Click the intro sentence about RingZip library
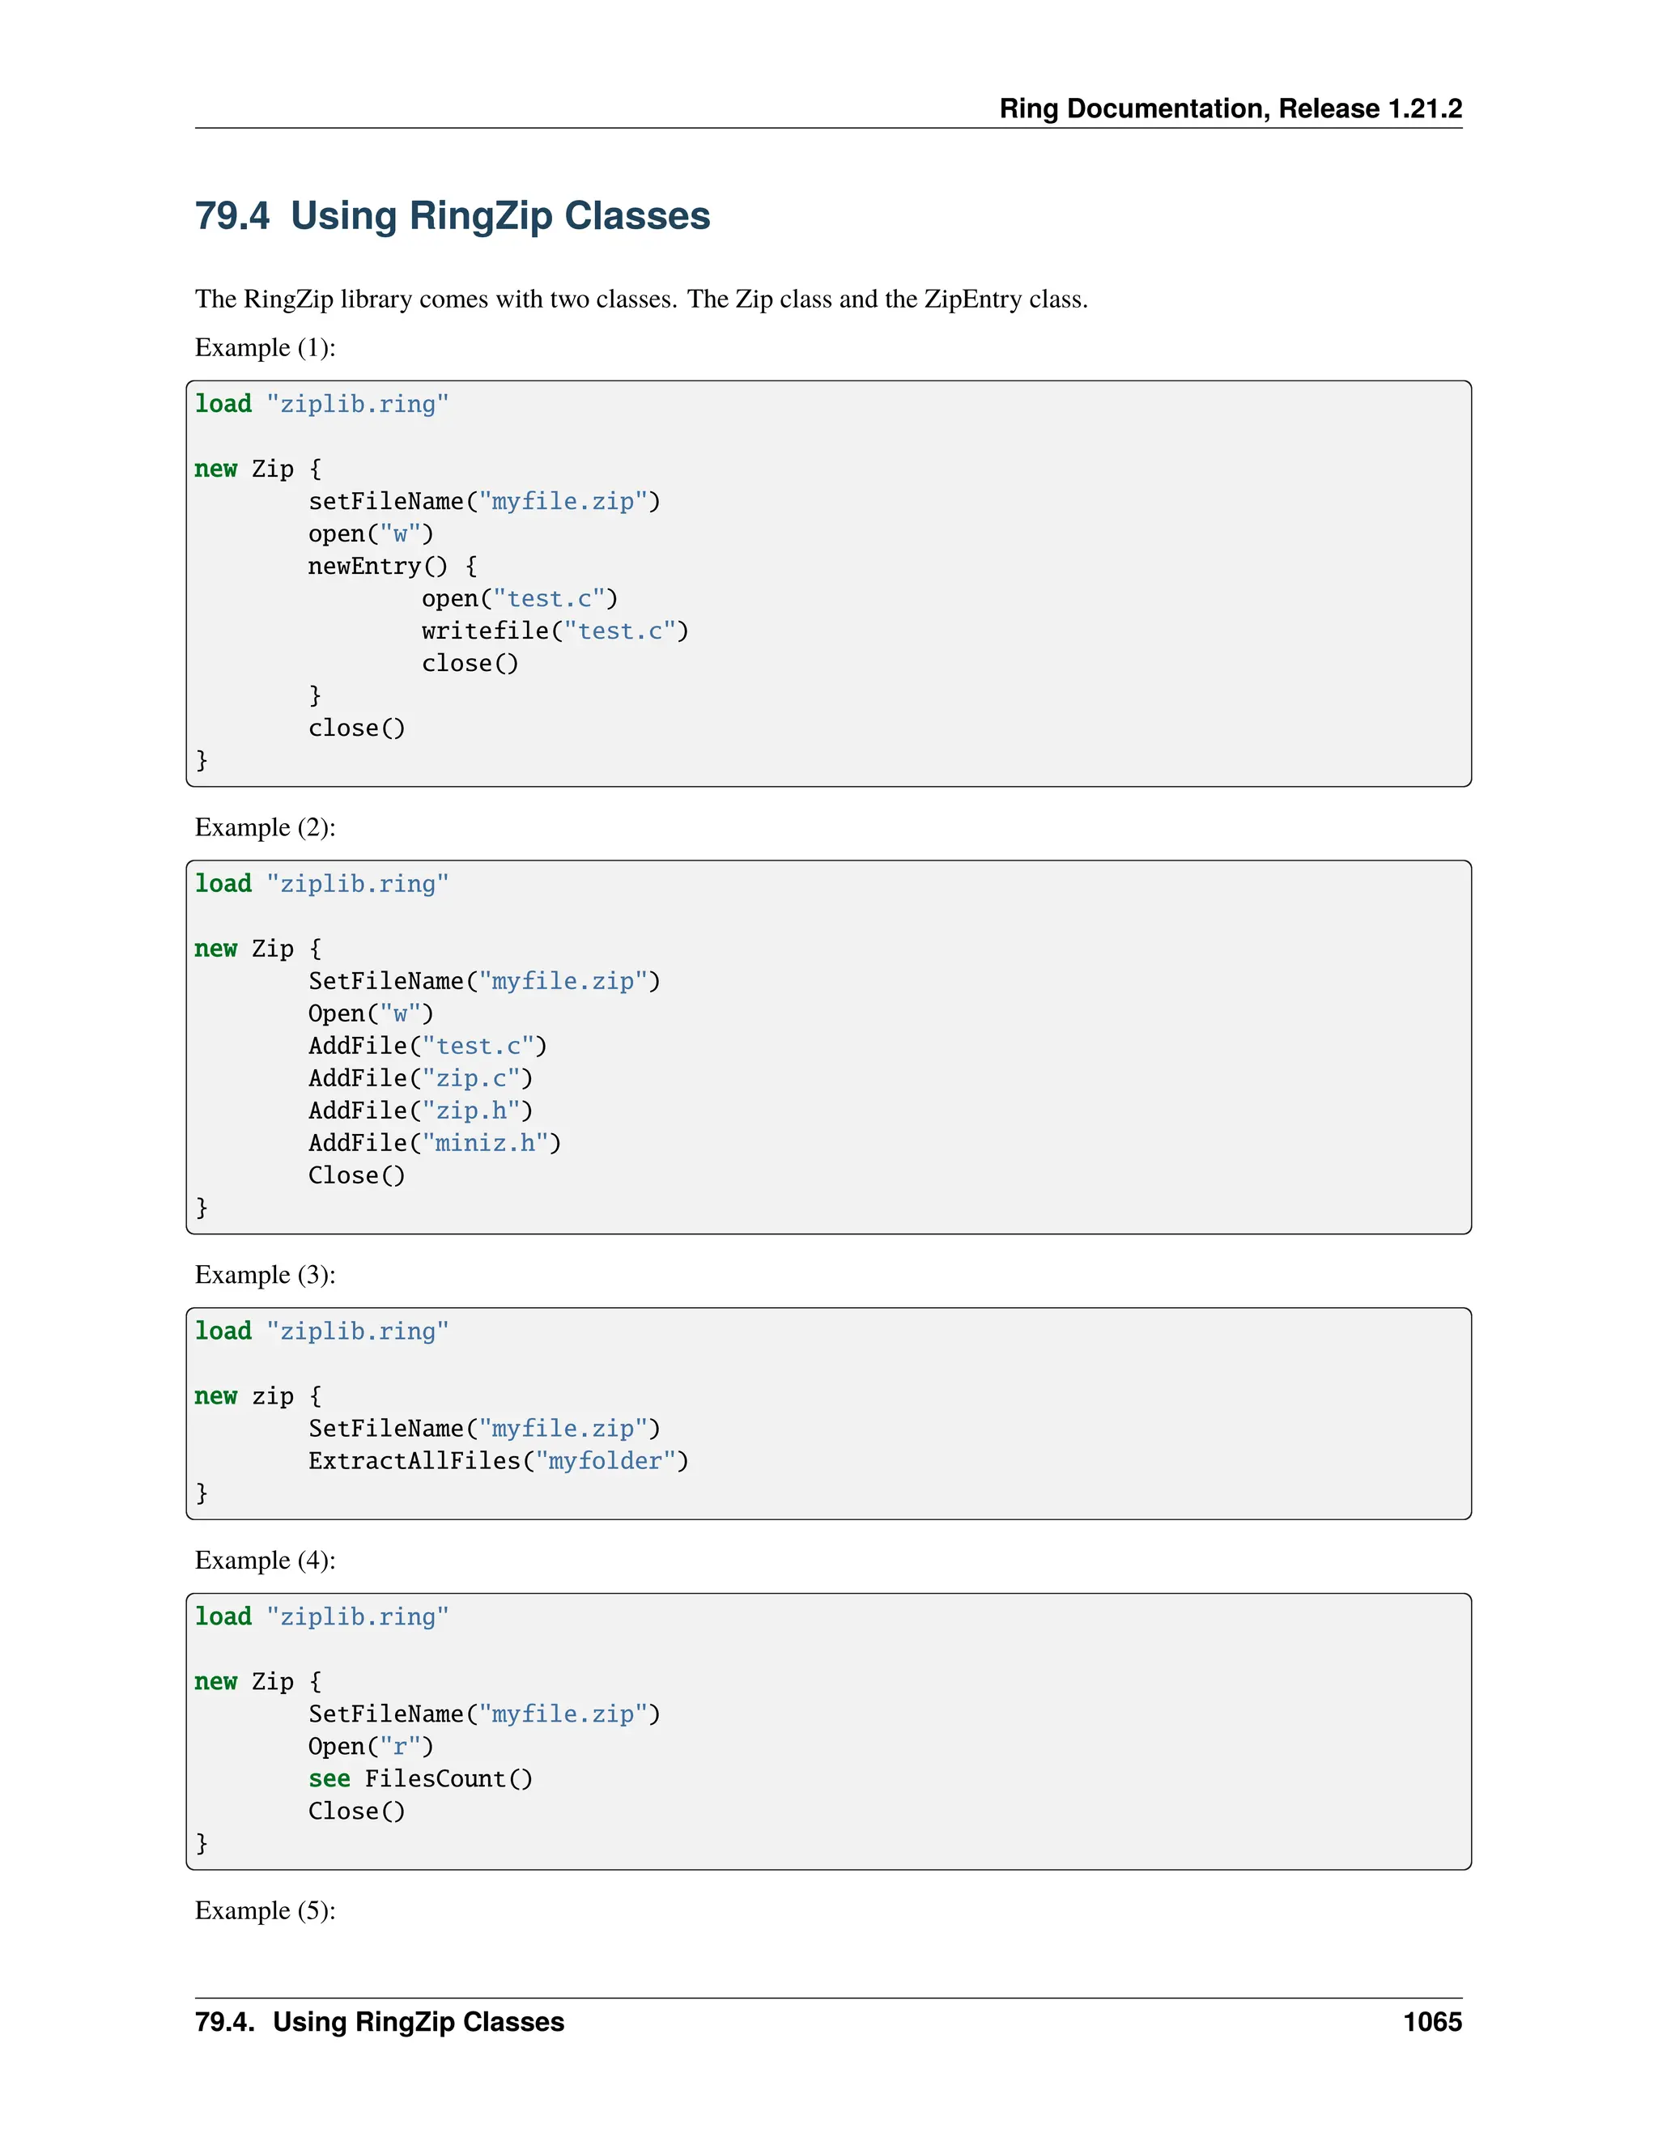The height and width of the screenshot is (2145, 1658). [640, 299]
